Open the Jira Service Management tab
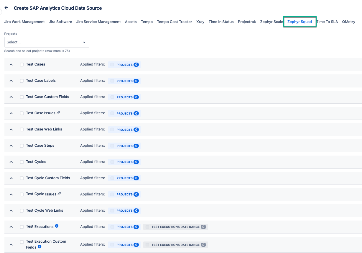The width and height of the screenshot is (362, 253). 98,22
